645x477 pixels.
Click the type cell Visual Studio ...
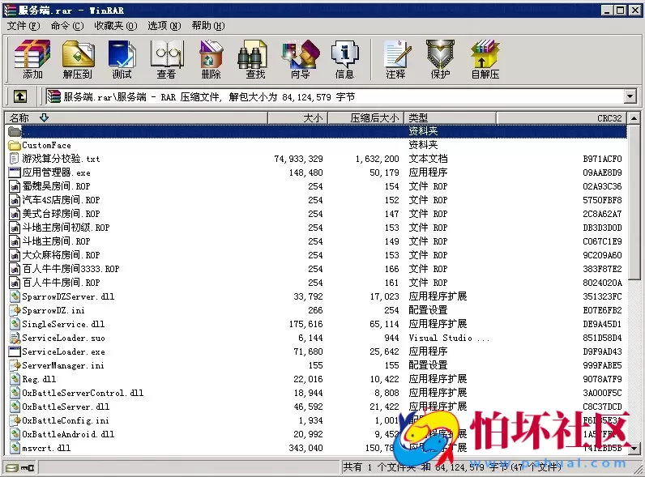(449, 338)
